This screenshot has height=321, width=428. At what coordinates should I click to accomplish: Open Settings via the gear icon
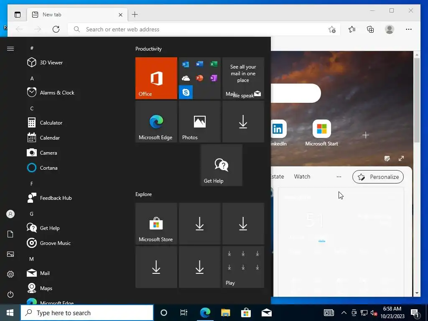tap(10, 274)
